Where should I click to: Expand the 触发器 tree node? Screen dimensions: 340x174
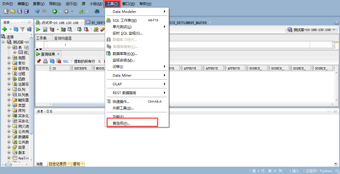click(x=9, y=100)
